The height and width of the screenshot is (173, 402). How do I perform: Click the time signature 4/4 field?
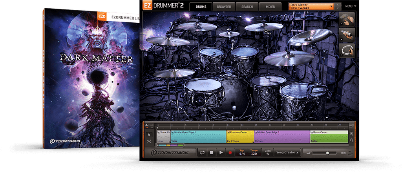click(242, 153)
